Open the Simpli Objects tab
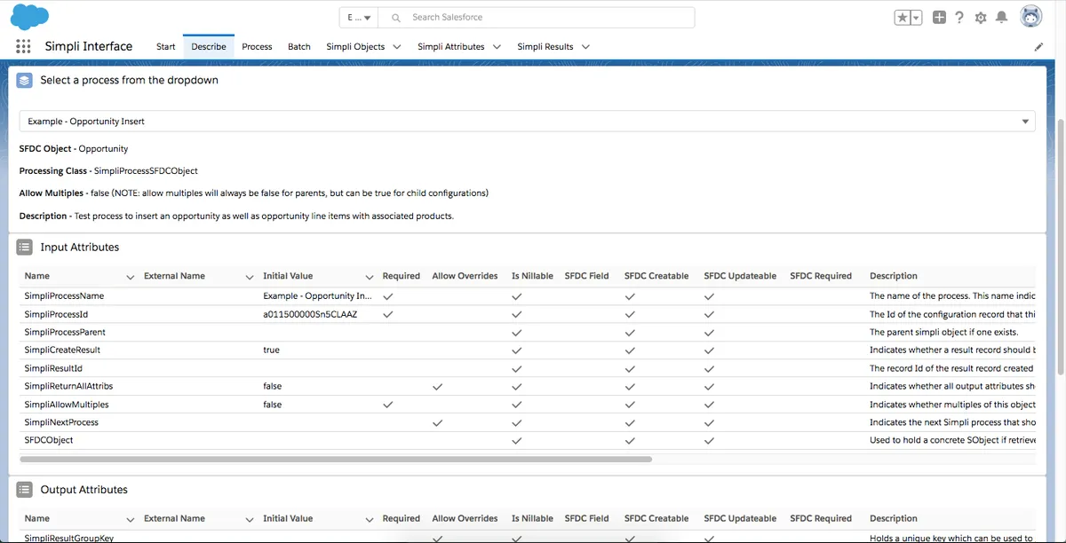 pos(355,47)
